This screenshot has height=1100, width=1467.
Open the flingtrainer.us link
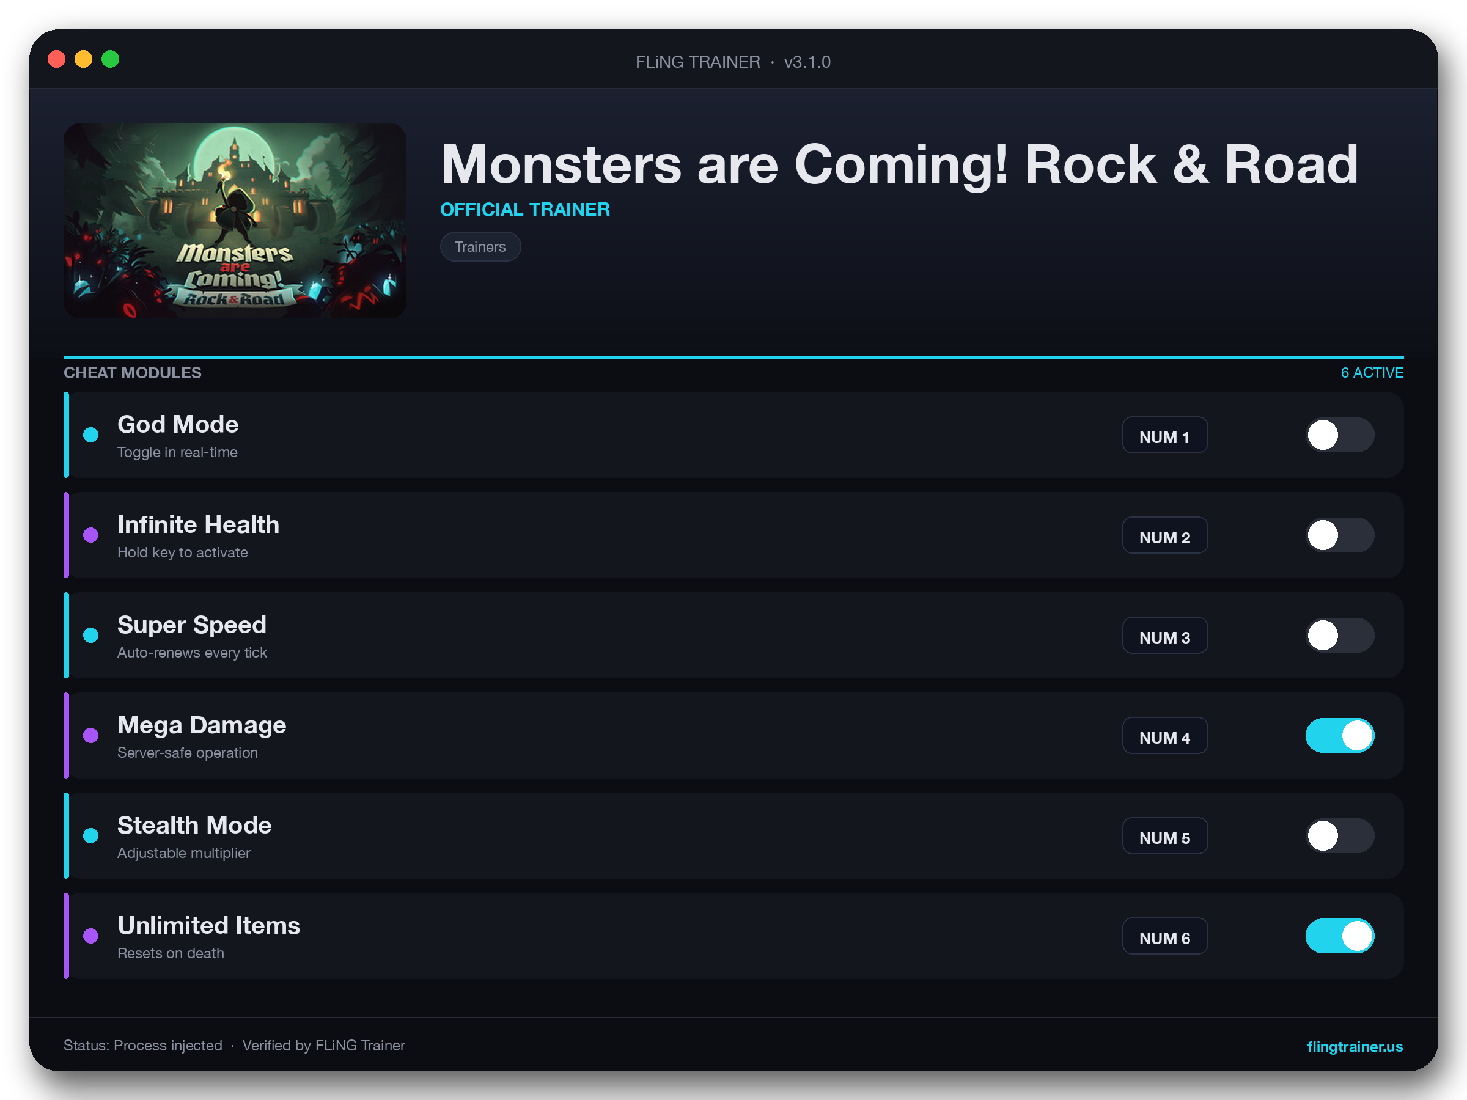(1355, 1046)
